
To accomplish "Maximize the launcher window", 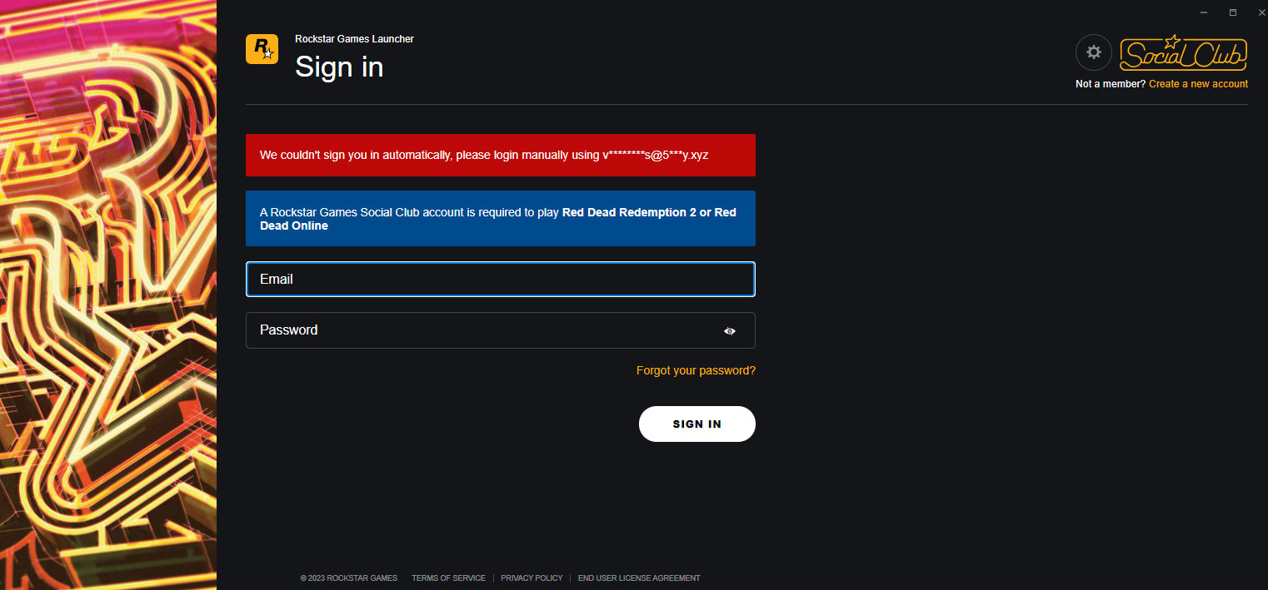I will tap(1233, 12).
